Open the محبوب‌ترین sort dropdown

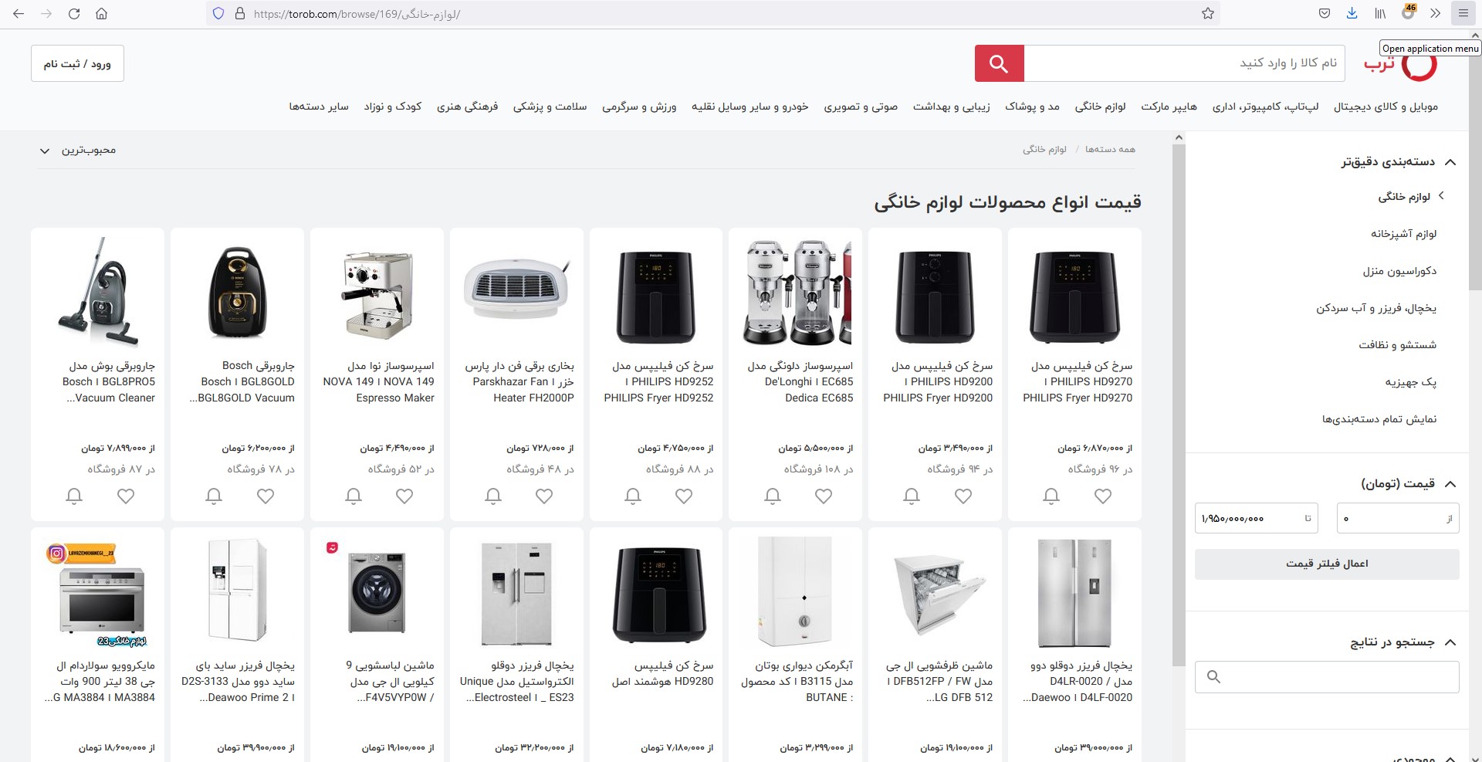click(78, 151)
